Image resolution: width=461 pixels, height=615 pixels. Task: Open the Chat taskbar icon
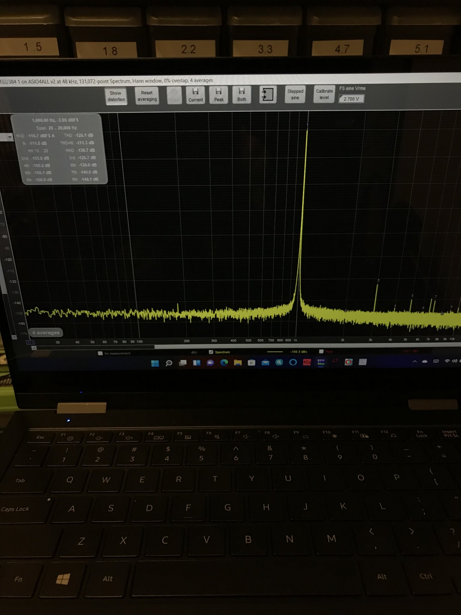210,363
